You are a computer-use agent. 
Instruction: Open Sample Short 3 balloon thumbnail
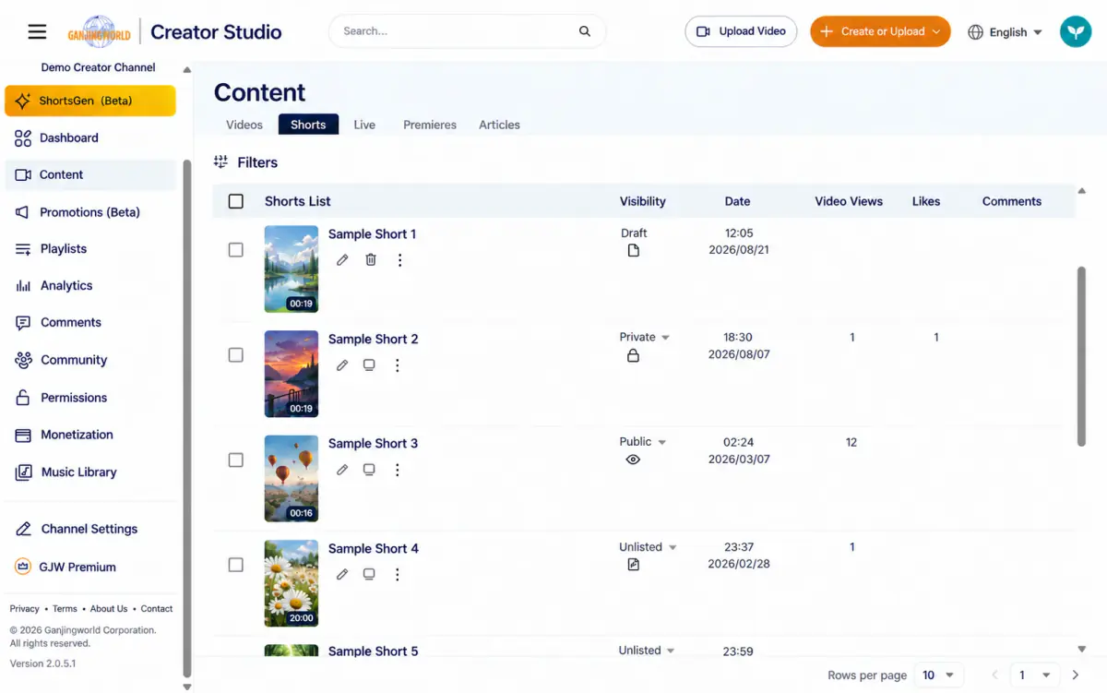tap(292, 478)
